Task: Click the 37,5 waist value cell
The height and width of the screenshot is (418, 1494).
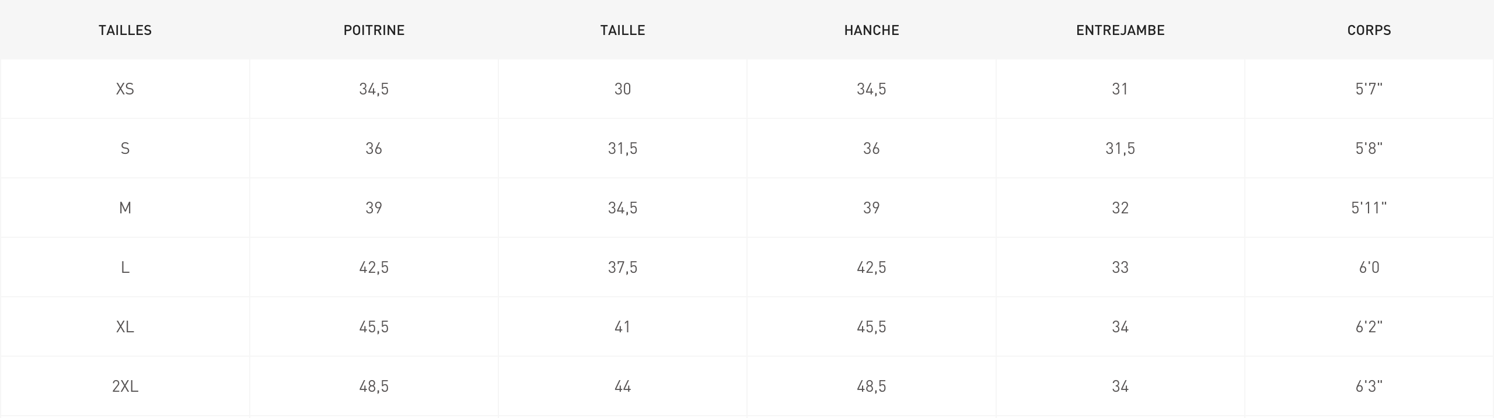Action: click(x=623, y=268)
